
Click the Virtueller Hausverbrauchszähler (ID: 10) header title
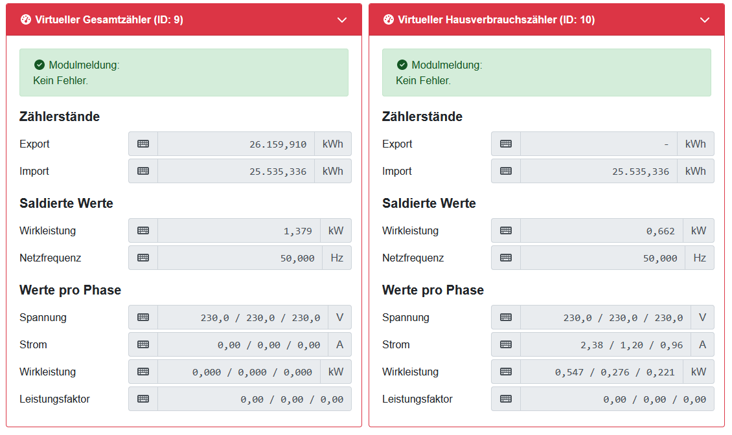[x=496, y=20]
